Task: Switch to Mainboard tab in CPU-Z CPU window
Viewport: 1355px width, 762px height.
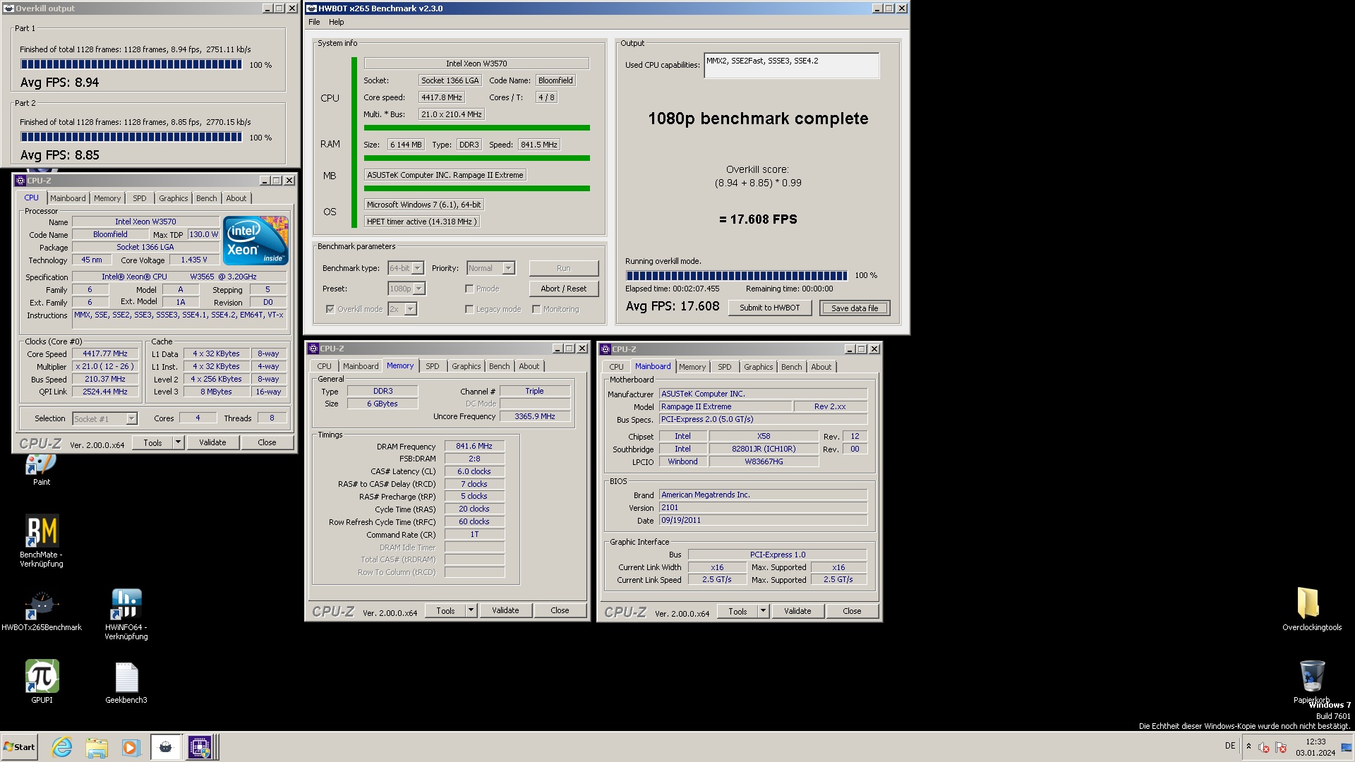Action: click(68, 198)
